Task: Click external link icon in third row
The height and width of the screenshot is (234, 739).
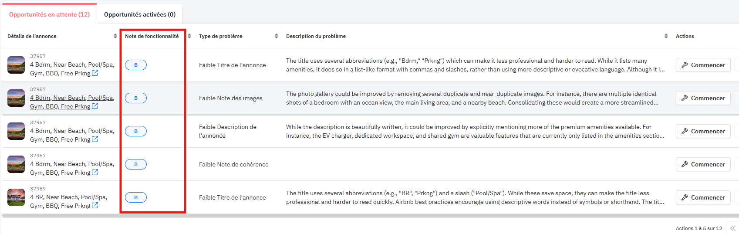Action: tap(95, 139)
